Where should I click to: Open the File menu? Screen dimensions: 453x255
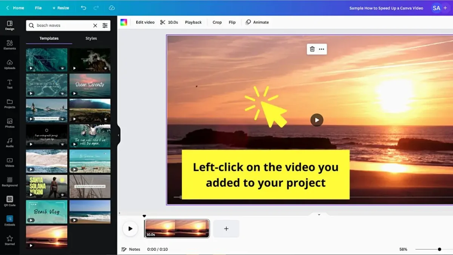(38, 8)
